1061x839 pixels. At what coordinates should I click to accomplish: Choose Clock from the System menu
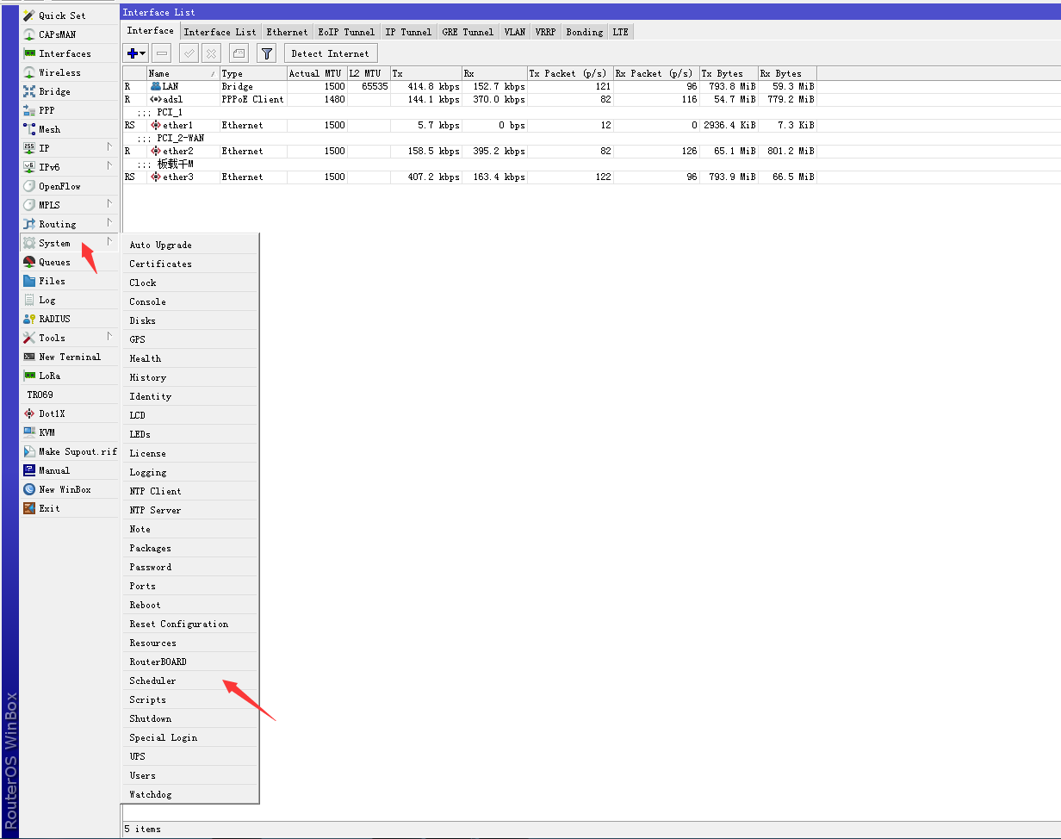coord(190,283)
